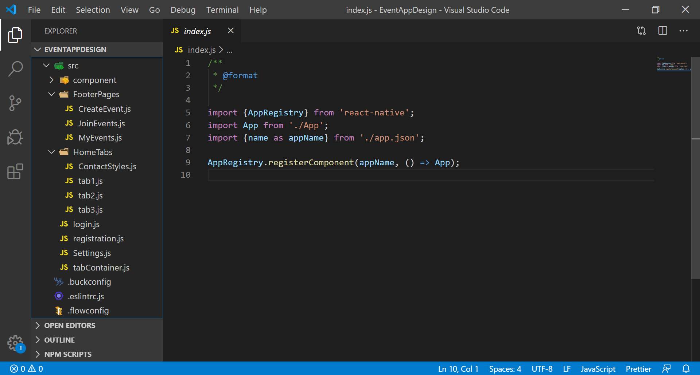Open .eslintrc.js file

[x=97, y=296]
